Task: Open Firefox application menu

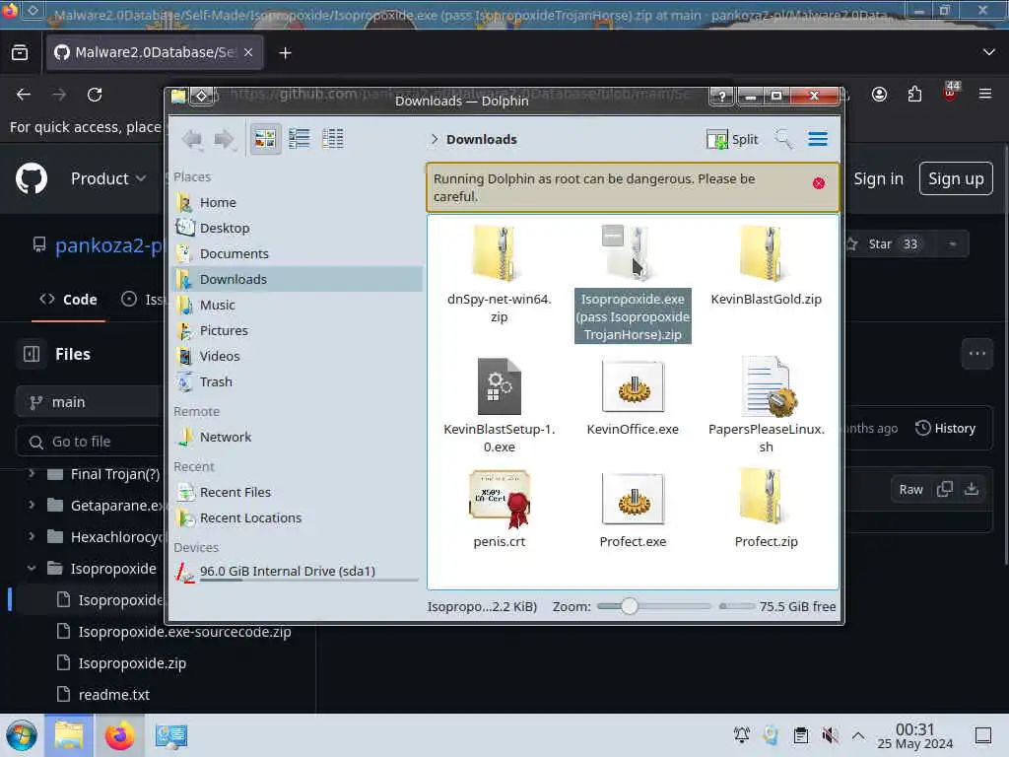Action: 985,95
